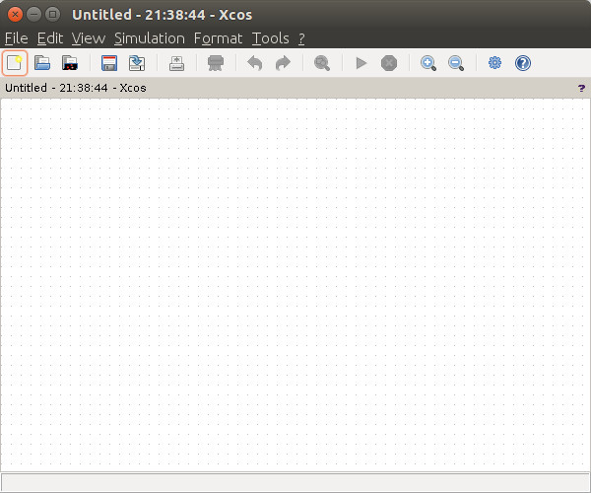Open the ? help menu
591x493 pixels.
pos(301,38)
